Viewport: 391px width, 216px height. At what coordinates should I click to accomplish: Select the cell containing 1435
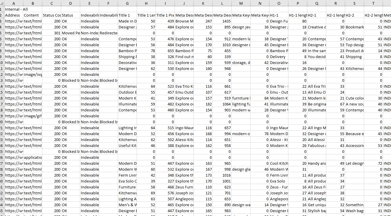(x=222, y=21)
